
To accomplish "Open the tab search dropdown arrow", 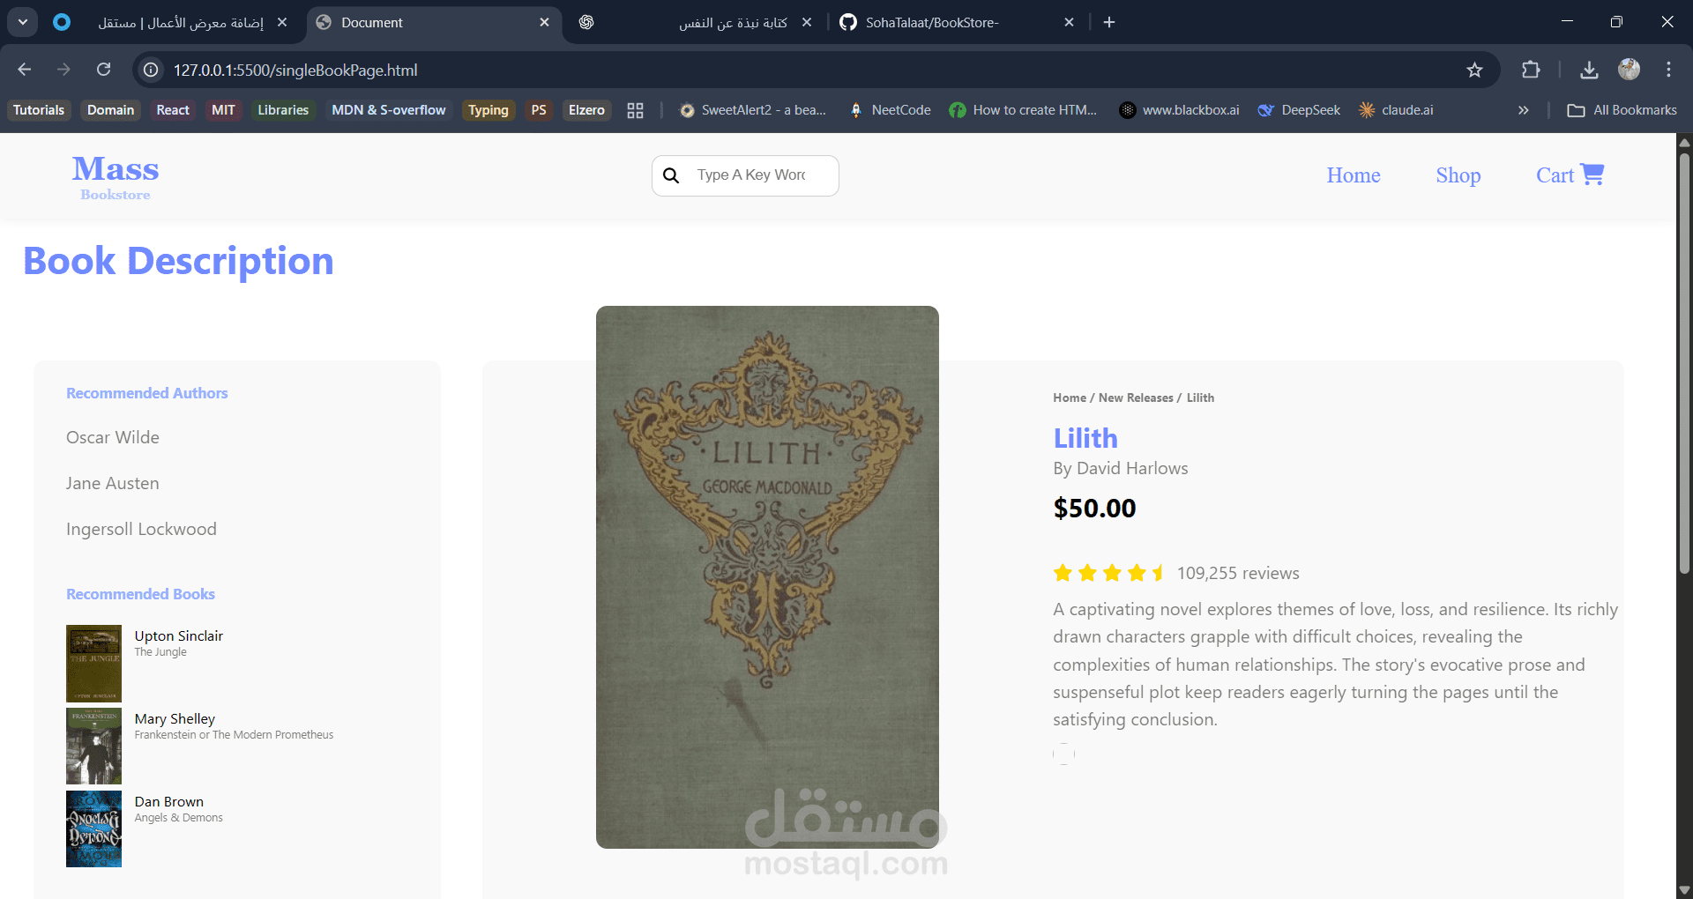I will point(23,22).
